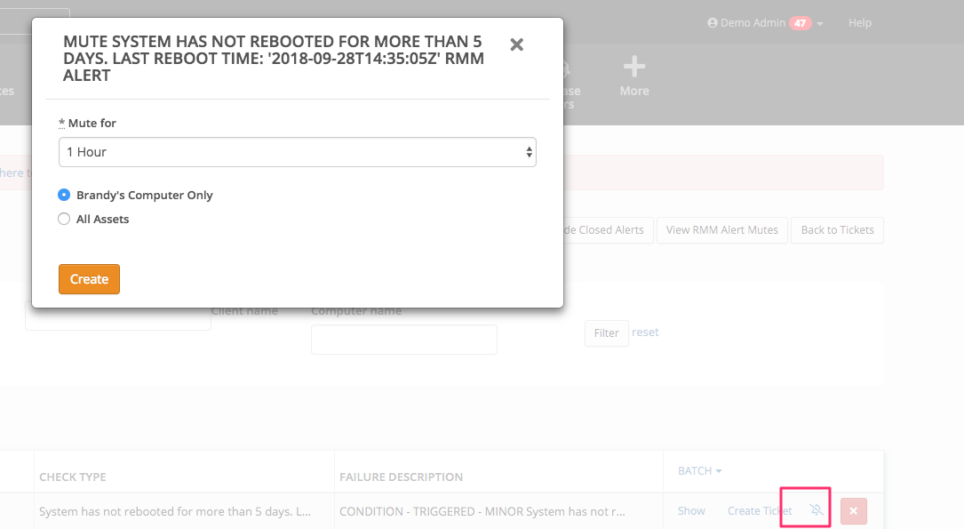Click the 47 notifications badge
This screenshot has height=529, width=964.
tap(800, 23)
